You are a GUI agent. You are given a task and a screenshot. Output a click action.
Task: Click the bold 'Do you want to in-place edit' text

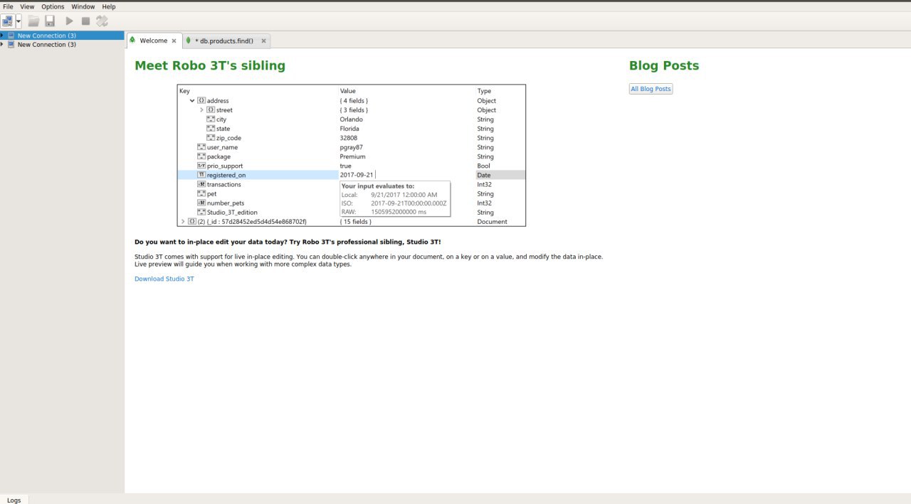[x=288, y=242]
